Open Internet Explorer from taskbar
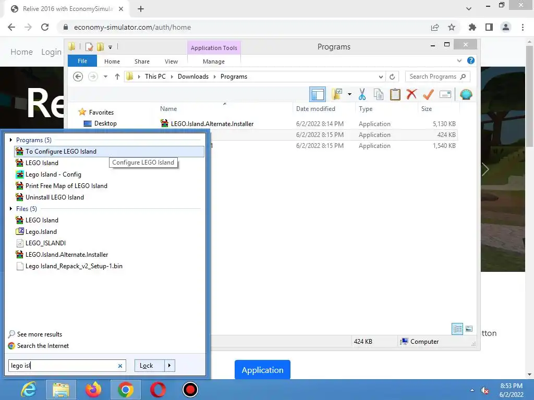 click(29, 390)
